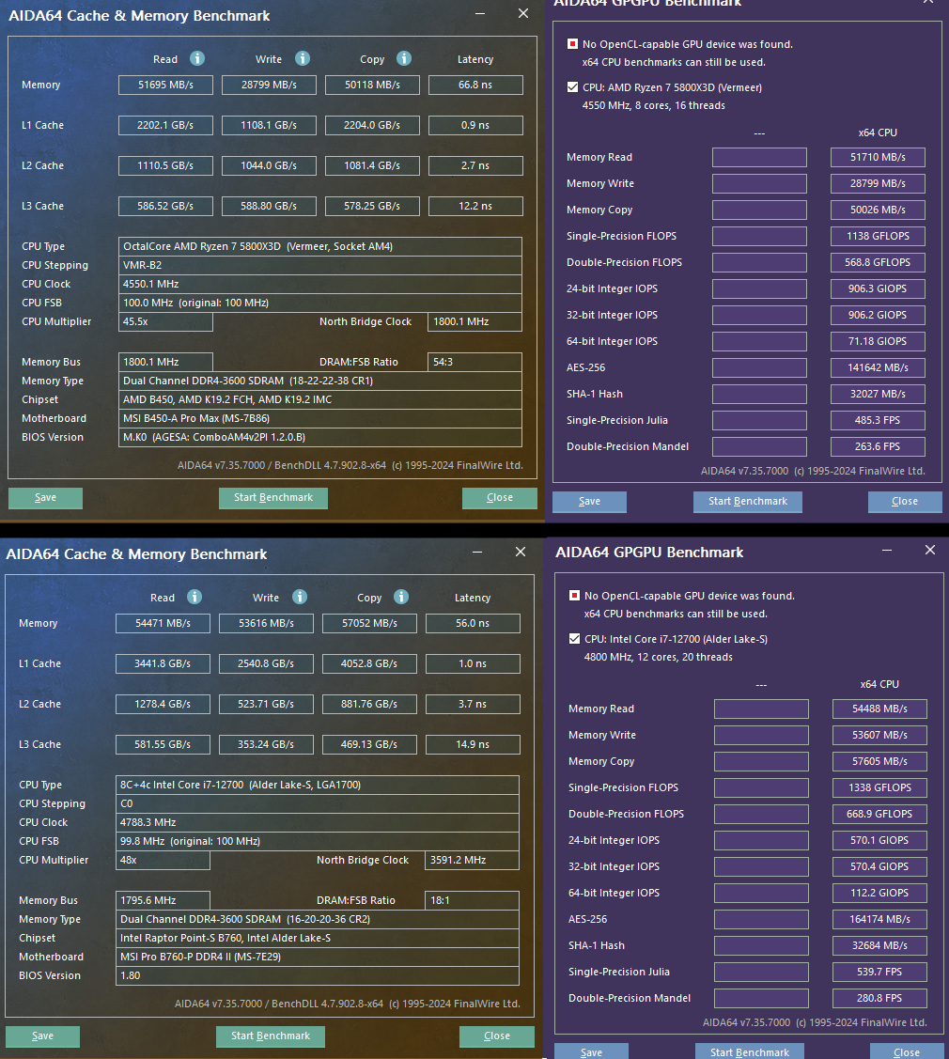The image size is (949, 1059).
Task: Click North Bridge Clock value 3591.2 MHz
Action: (x=472, y=860)
